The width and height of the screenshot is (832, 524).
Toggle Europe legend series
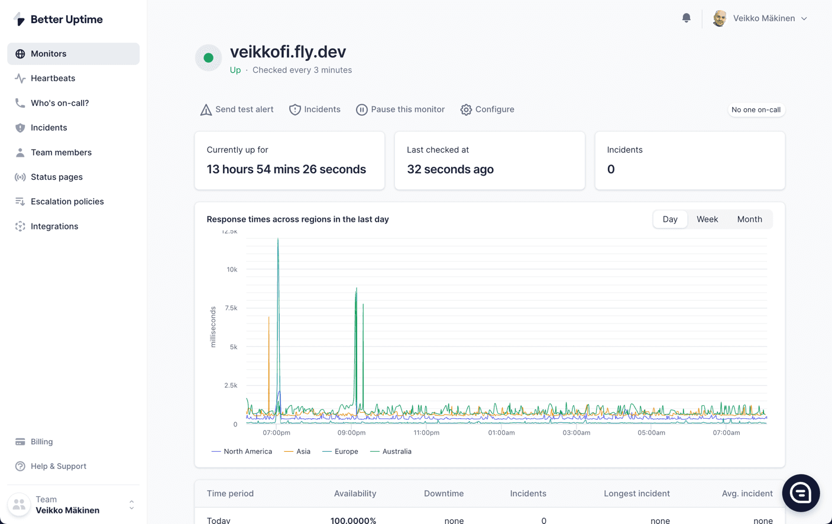pyautogui.click(x=340, y=452)
